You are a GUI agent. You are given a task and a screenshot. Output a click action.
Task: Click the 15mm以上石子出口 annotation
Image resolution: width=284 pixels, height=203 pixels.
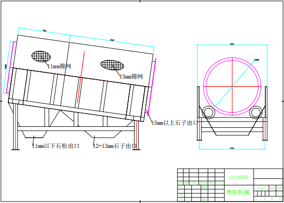pos(174,123)
